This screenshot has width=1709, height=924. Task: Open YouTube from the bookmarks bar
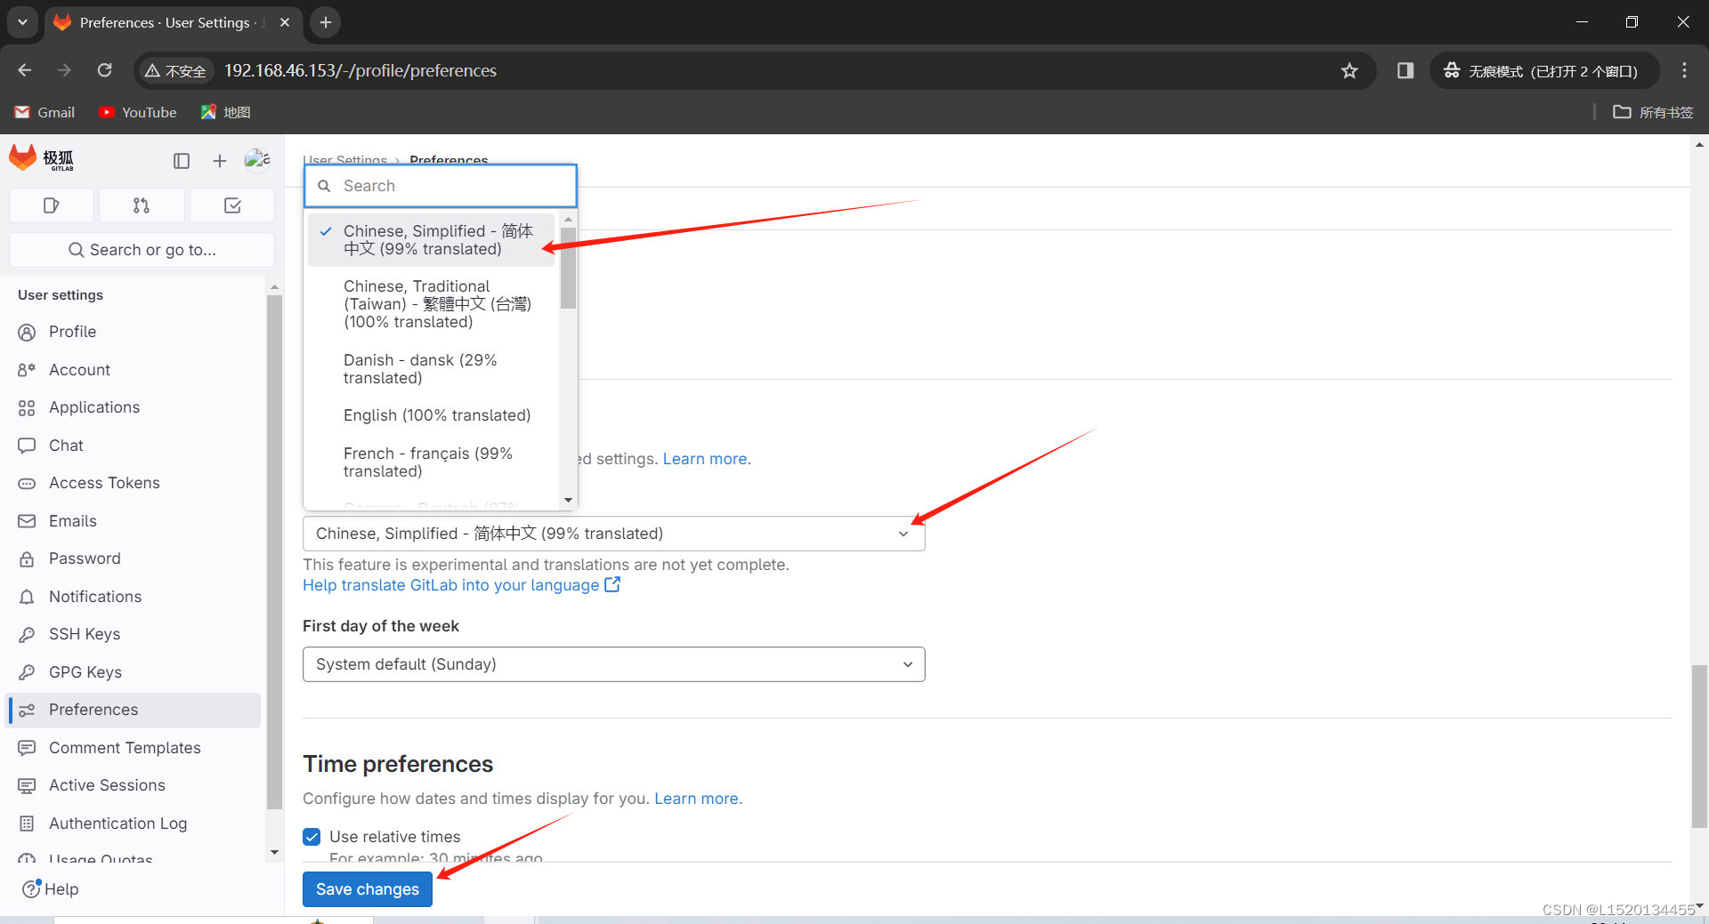tap(137, 112)
